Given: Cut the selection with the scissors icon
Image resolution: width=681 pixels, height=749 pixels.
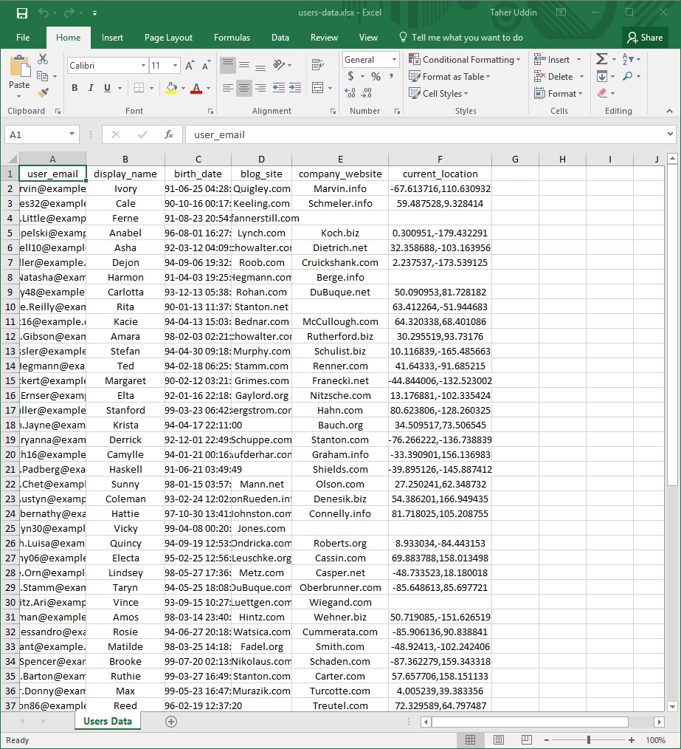Looking at the screenshot, I should click(43, 59).
